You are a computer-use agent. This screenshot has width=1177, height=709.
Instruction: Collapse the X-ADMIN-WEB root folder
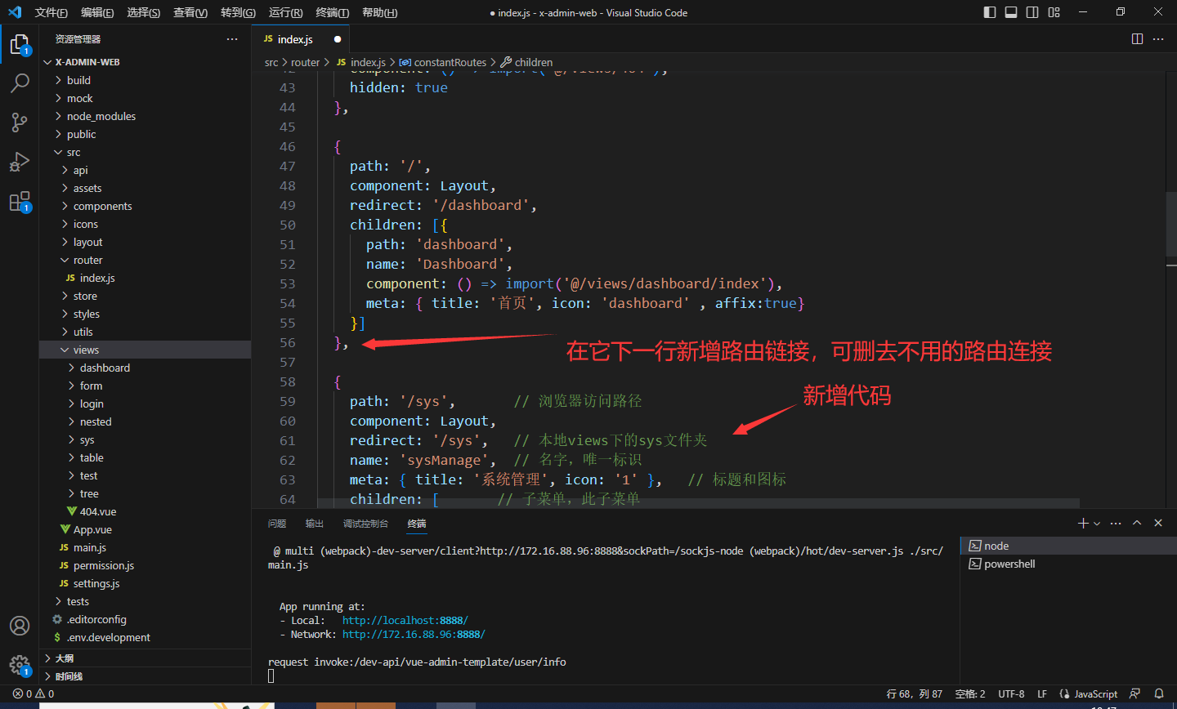(x=145, y=62)
